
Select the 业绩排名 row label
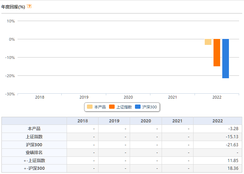coord(34,153)
